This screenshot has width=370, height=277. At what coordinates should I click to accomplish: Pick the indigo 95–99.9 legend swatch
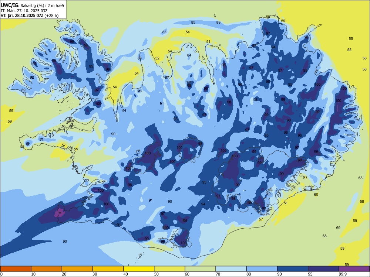[x=323, y=269]
